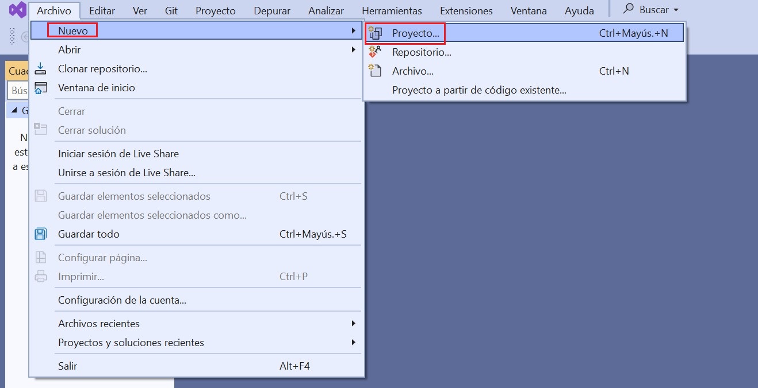Click the Guardar todo disk icon
This screenshot has width=758, height=388.
[x=40, y=234]
